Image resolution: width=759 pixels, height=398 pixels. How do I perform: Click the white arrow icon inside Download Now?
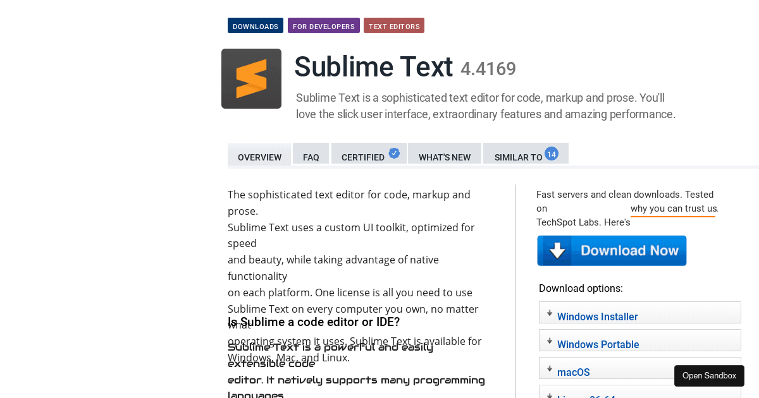click(557, 251)
